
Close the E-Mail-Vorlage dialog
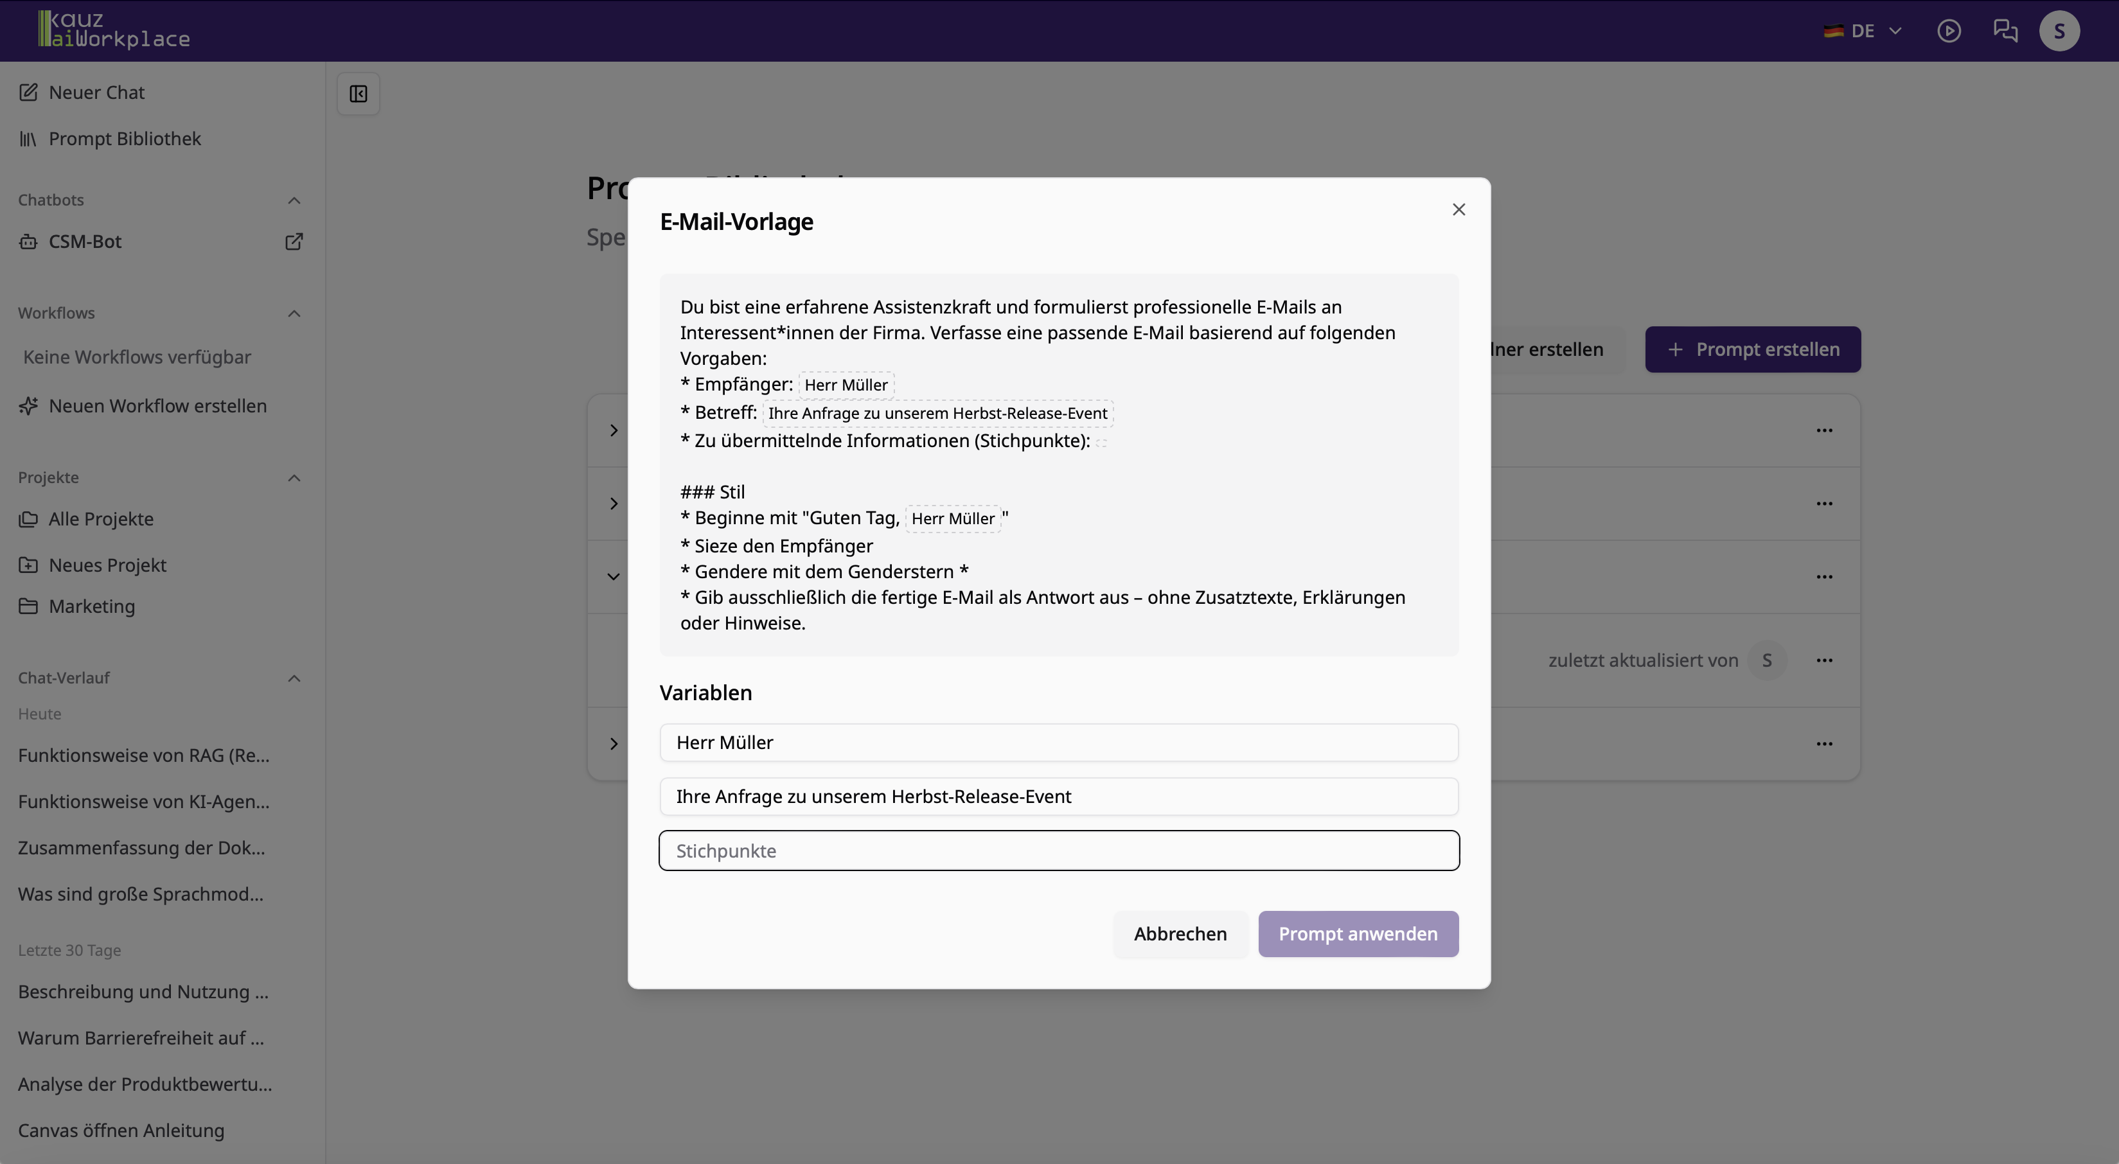[1458, 209]
